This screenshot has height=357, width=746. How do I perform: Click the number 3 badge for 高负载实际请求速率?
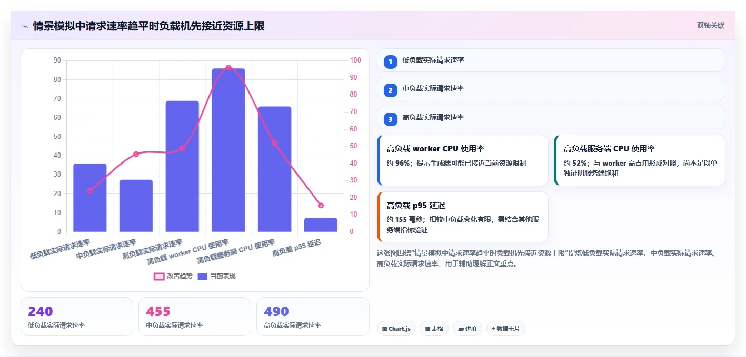click(x=390, y=119)
